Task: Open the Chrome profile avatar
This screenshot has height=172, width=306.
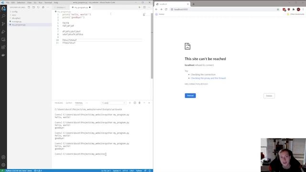Action: [298, 10]
